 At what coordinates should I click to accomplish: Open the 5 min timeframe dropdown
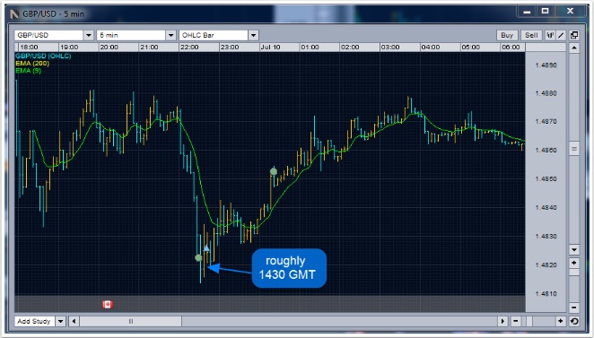(170, 35)
